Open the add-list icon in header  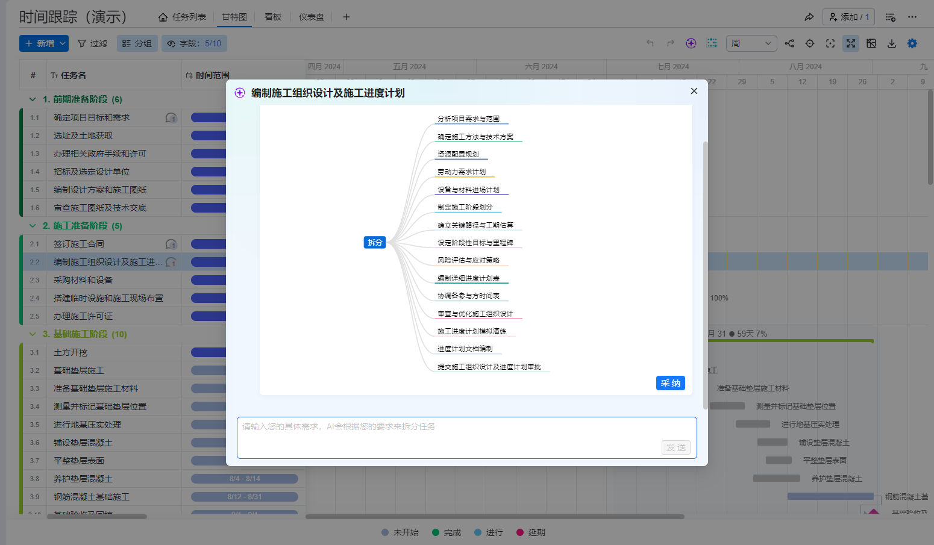coord(891,17)
